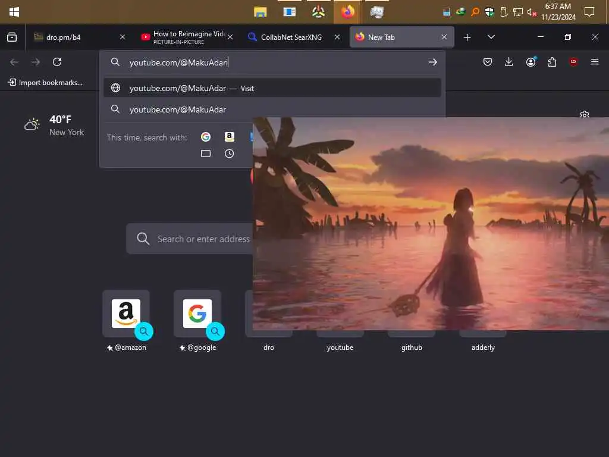Close the New Tab tab

[444, 37]
